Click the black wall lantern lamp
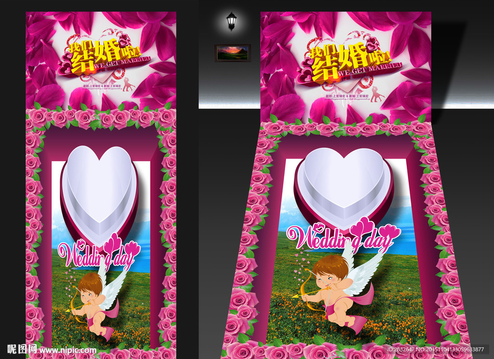 [x=232, y=21]
